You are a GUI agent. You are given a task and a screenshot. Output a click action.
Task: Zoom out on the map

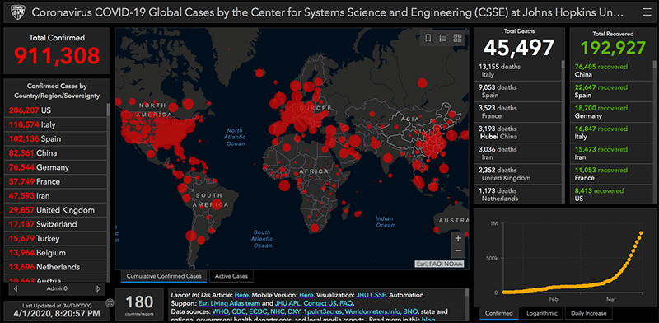pos(458,251)
